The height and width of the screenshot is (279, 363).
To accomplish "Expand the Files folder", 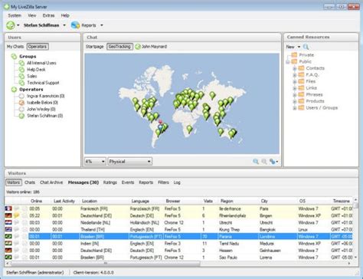I will click(x=294, y=82).
